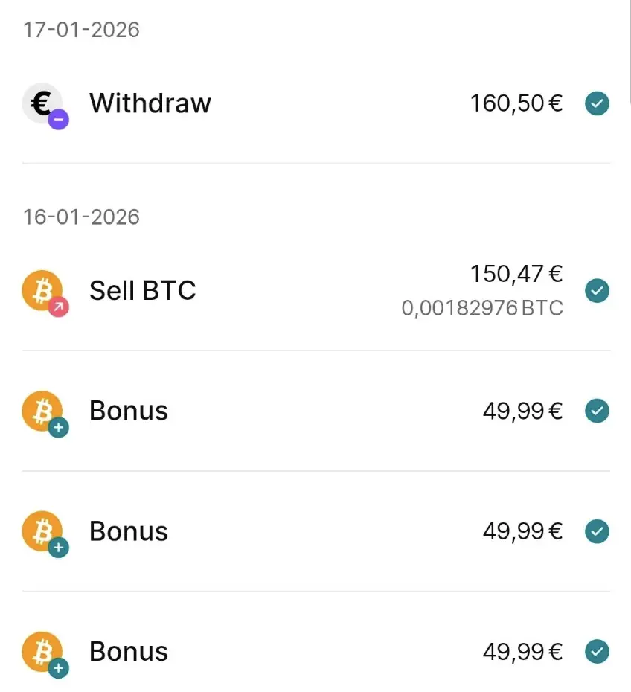Open the Withdraw transaction details
This screenshot has width=631, height=692.
pyautogui.click(x=150, y=103)
